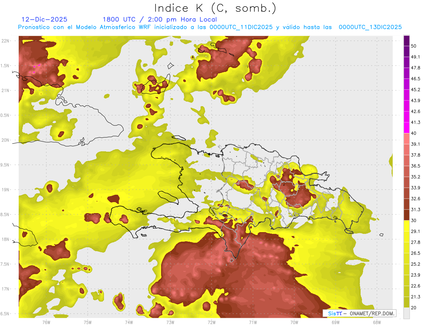The image size is (423, 327).
Task: Click the legend value 30
Action: click(414, 220)
